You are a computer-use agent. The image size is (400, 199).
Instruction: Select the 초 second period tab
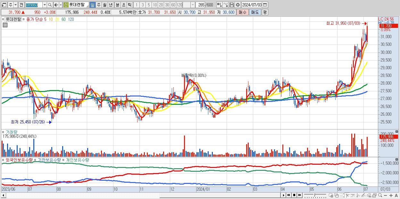click(123, 5)
